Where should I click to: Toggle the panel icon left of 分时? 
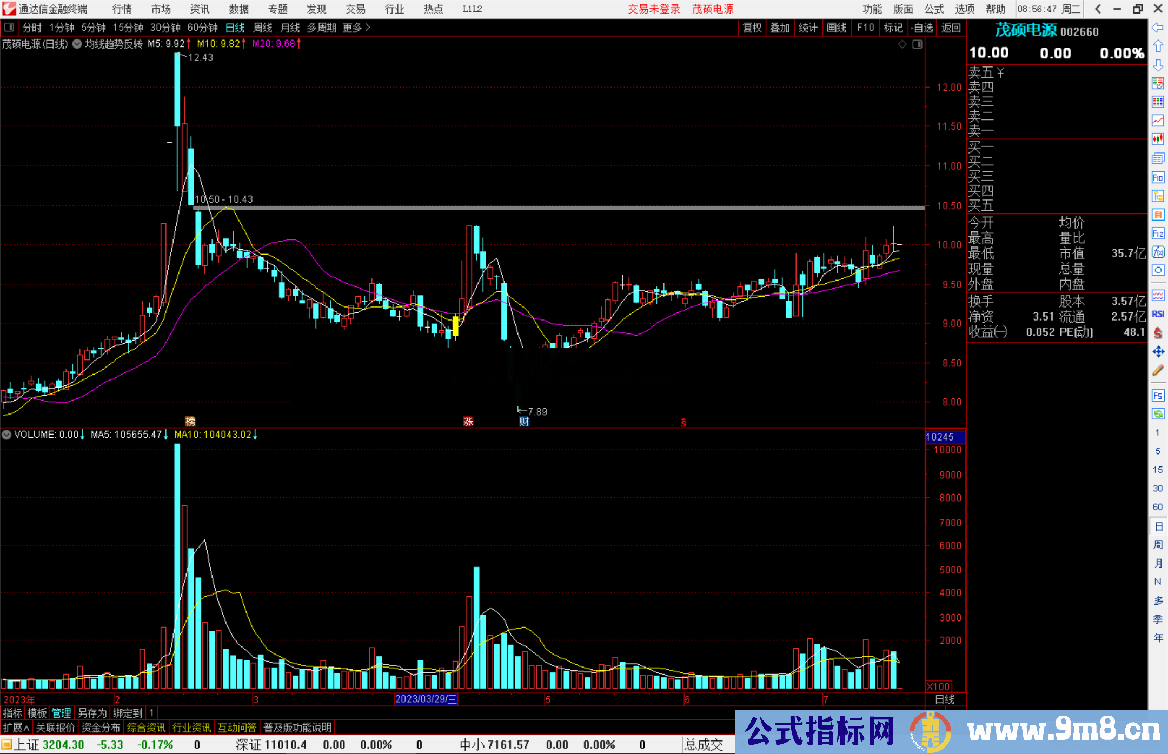coord(9,27)
